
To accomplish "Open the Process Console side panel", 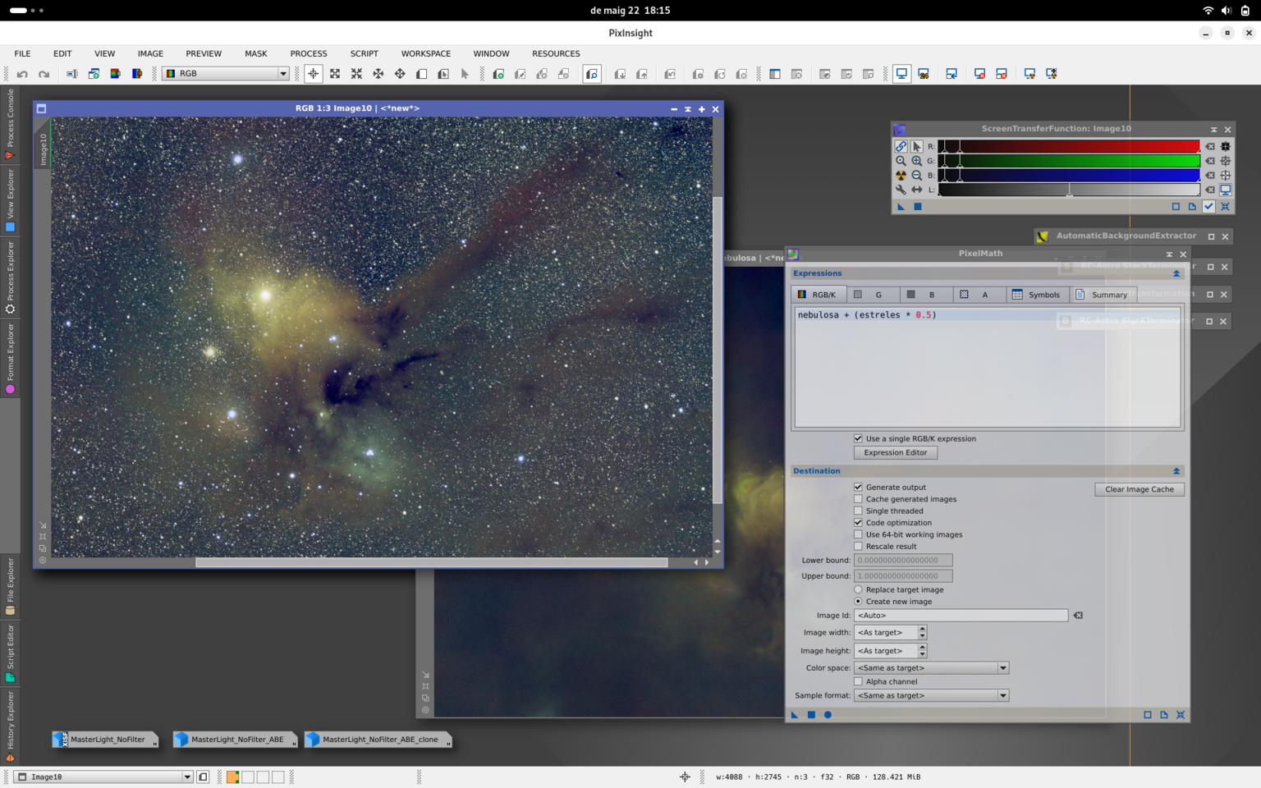I will (10, 124).
